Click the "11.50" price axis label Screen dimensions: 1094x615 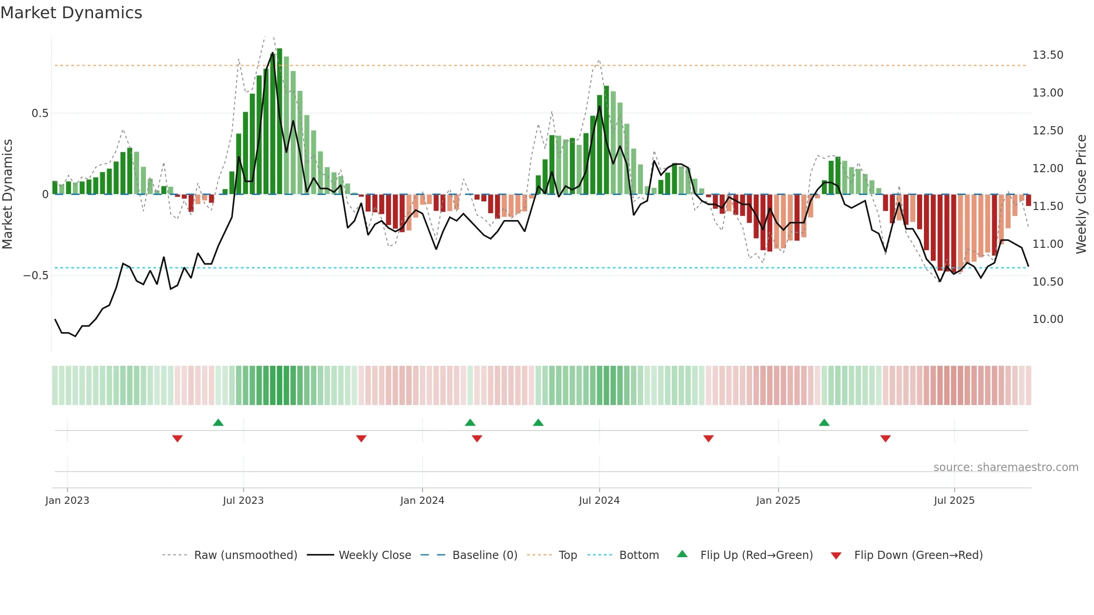click(x=1048, y=206)
